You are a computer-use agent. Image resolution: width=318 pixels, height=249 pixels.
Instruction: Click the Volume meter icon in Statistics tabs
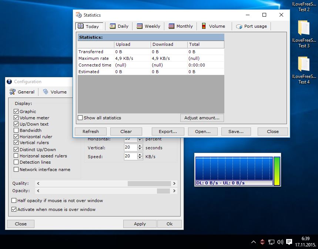coord(204,26)
